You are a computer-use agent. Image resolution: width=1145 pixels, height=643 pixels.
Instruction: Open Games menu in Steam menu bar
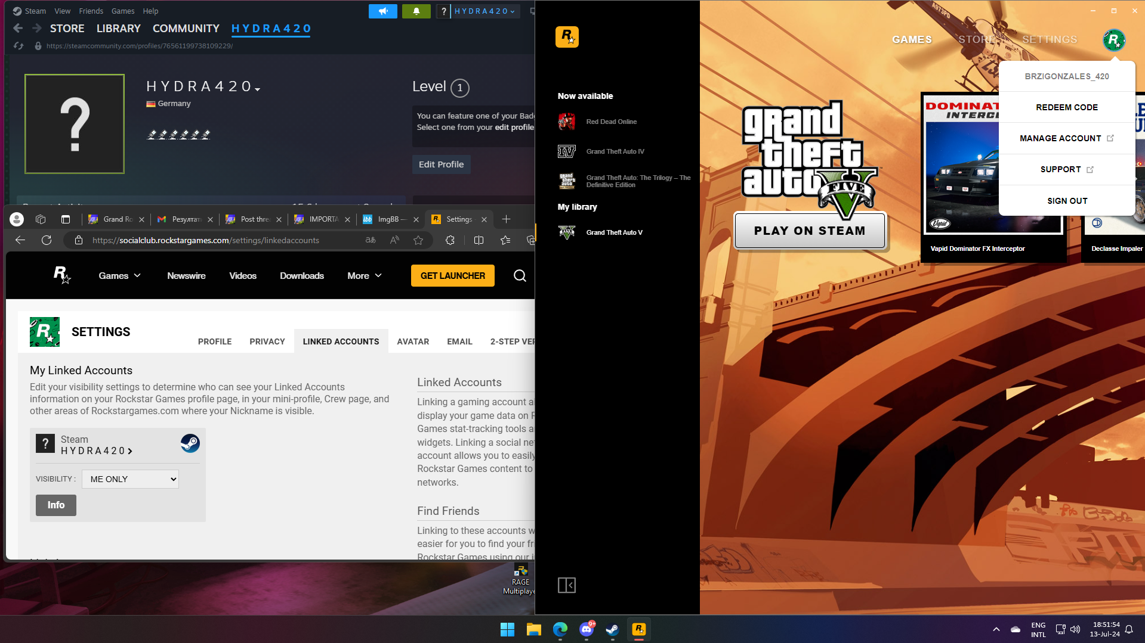(x=123, y=11)
